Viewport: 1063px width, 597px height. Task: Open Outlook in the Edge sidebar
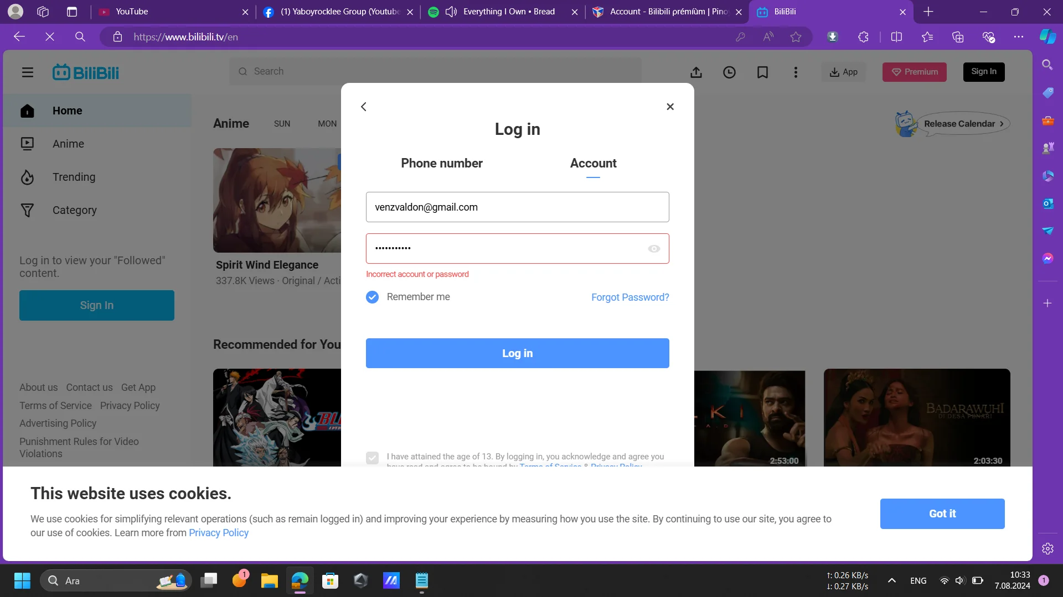[x=1047, y=203]
